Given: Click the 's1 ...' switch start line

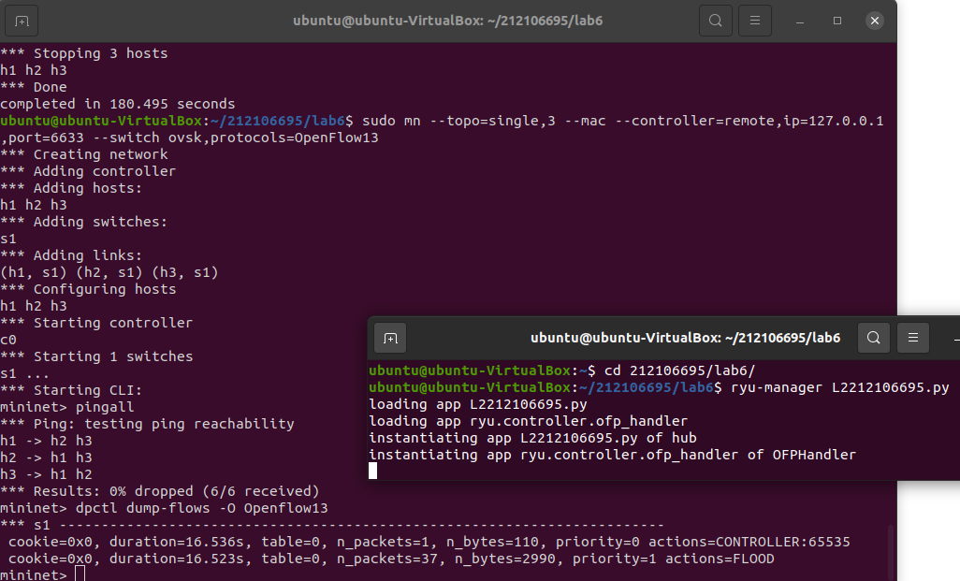Looking at the screenshot, I should click(x=24, y=373).
